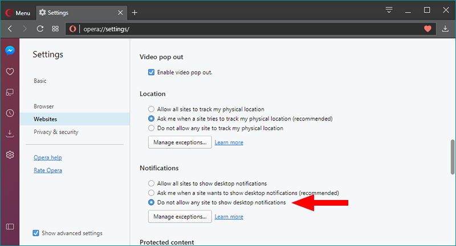
Task: Select Basic settings section
Action: tap(40, 81)
